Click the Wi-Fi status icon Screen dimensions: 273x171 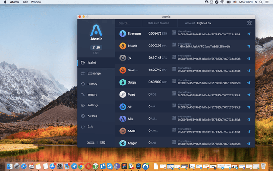222,2
